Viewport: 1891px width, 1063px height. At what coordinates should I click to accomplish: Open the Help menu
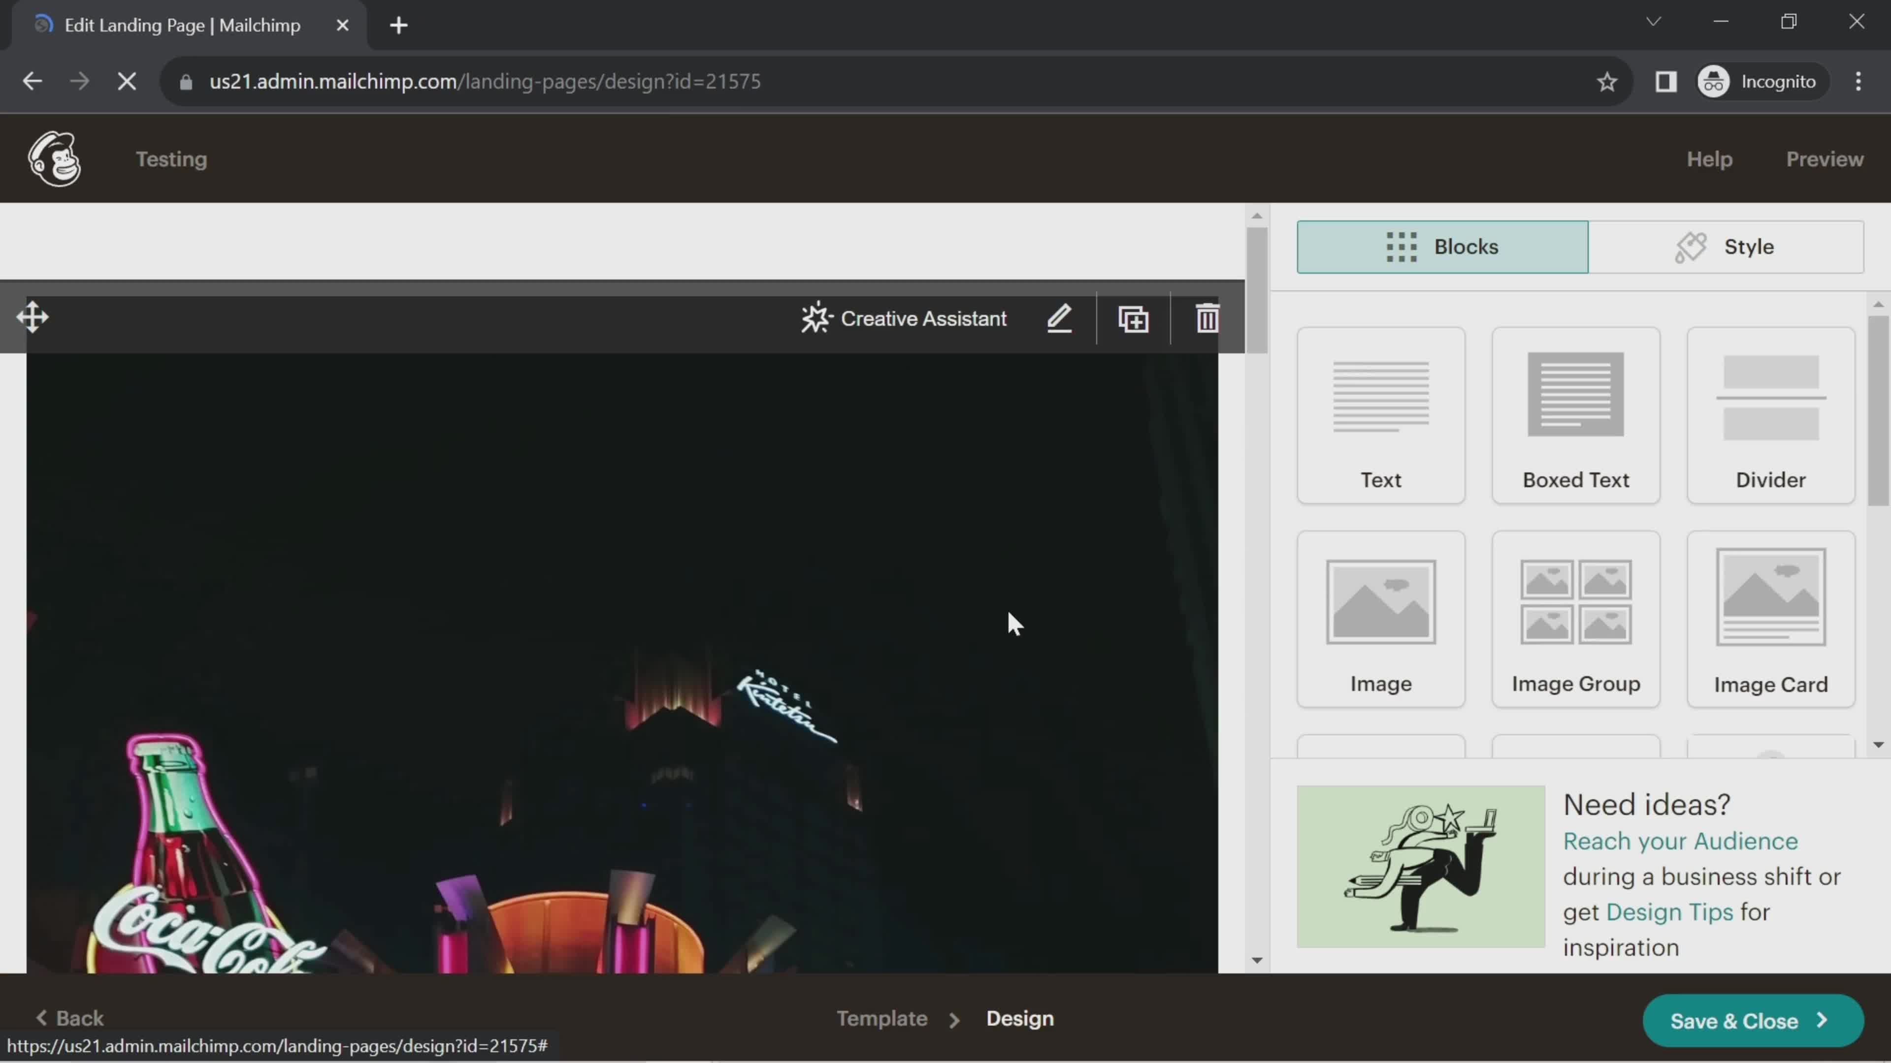pos(1709,159)
